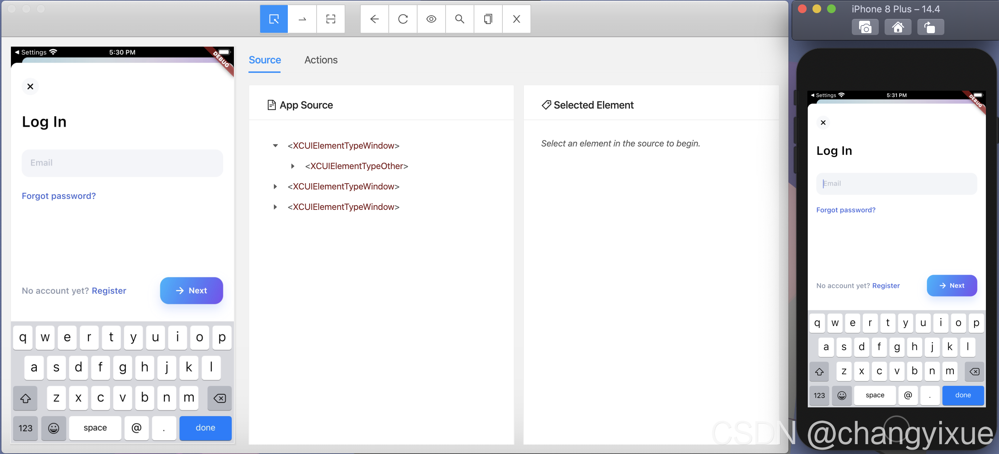Start recording with the eye icon
This screenshot has height=454, width=999.
(431, 19)
